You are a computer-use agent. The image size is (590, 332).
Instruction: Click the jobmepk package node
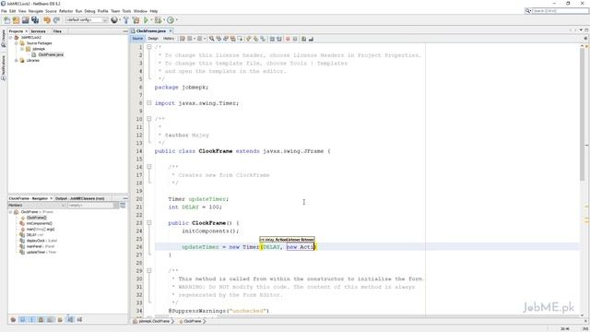click(39, 49)
